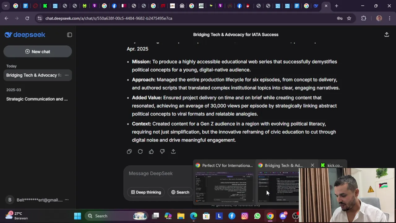Click the conversation title Bridging Tech & Advocacy for IATA Success

[236, 35]
